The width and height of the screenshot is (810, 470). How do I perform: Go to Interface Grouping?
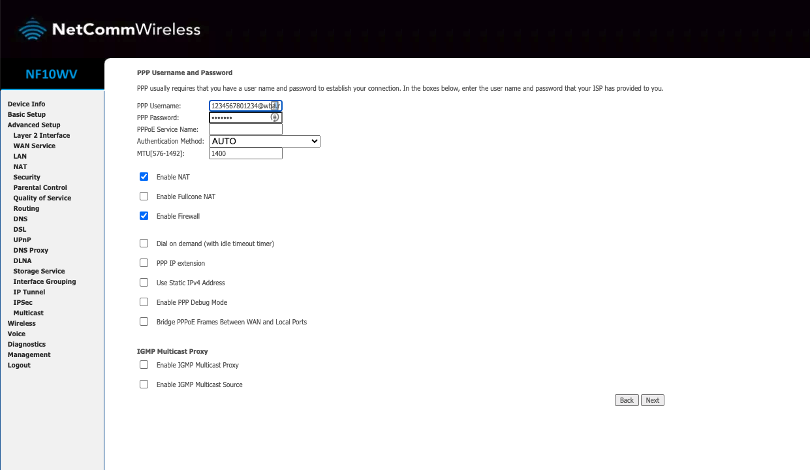(44, 282)
